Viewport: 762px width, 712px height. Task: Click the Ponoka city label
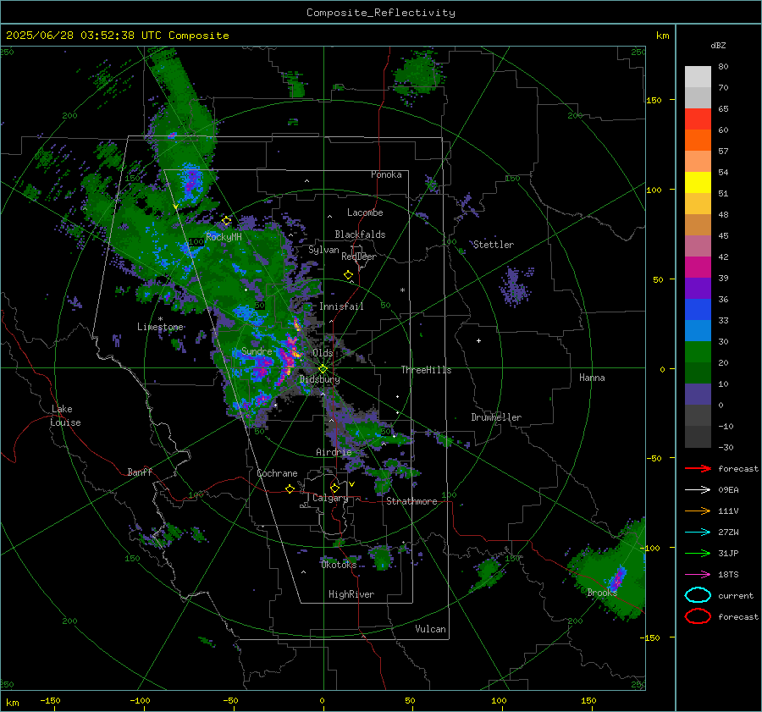tap(386, 175)
